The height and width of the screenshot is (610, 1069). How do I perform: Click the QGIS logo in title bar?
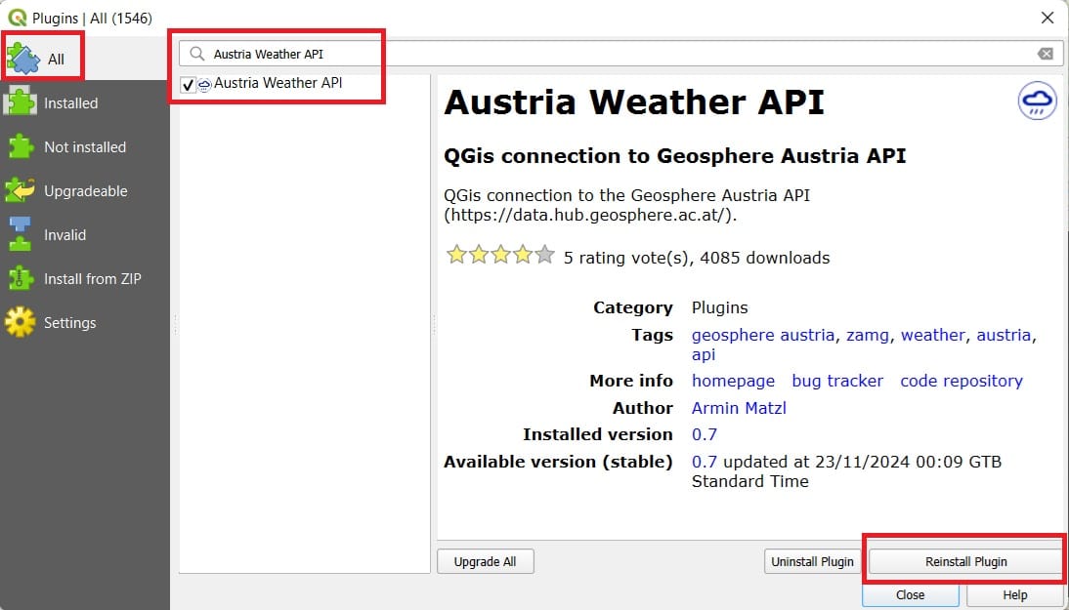point(17,17)
